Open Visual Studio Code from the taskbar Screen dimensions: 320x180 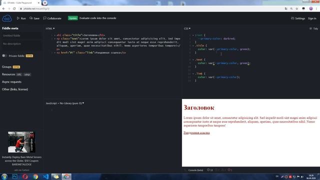45,176
